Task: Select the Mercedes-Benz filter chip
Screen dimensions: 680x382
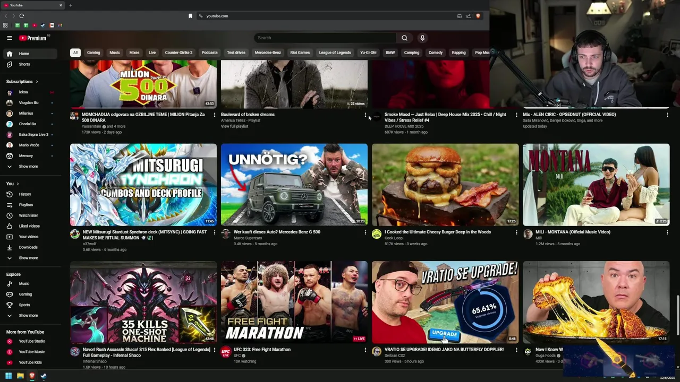Action: pyautogui.click(x=268, y=53)
